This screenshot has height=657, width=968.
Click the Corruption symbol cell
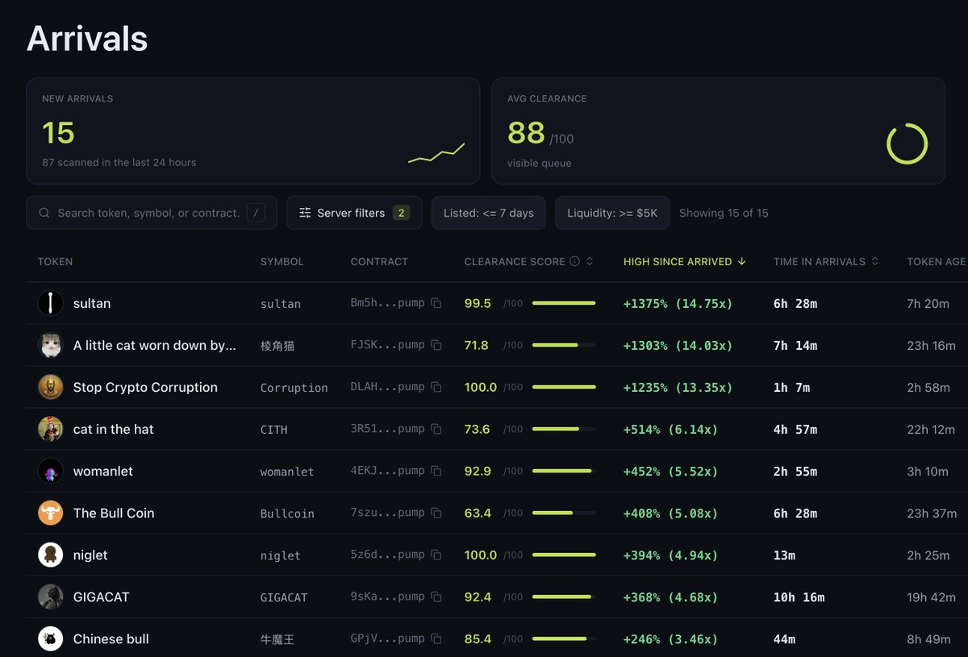(294, 388)
